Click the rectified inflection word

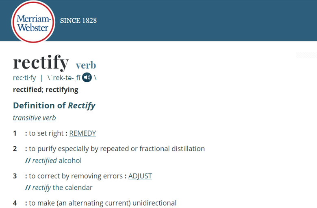(27, 90)
